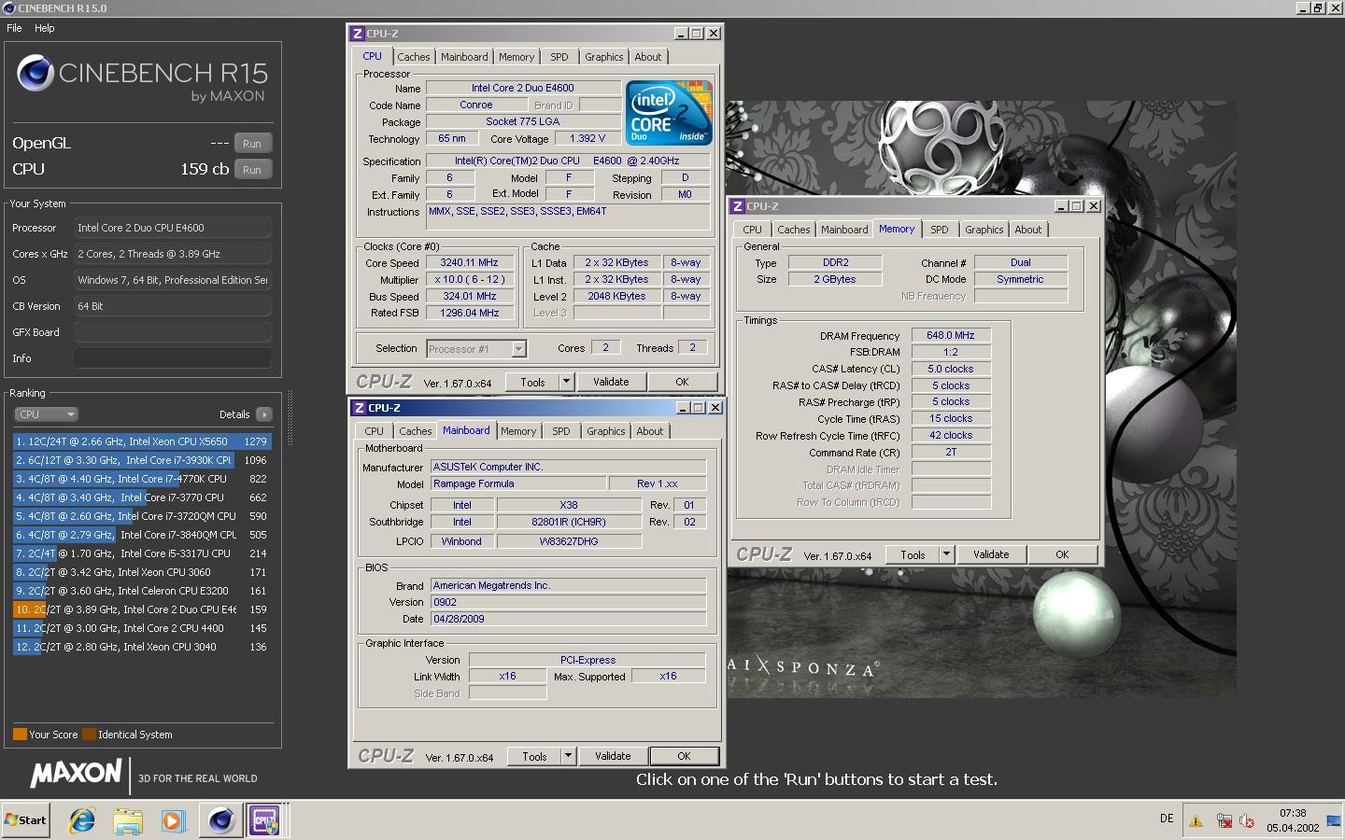Click the Cinebench R15 logo sphere

coord(35,74)
